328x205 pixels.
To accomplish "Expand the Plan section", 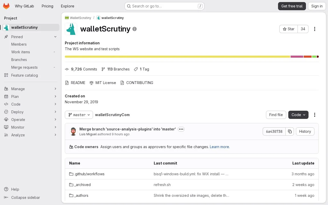I will [31, 97].
